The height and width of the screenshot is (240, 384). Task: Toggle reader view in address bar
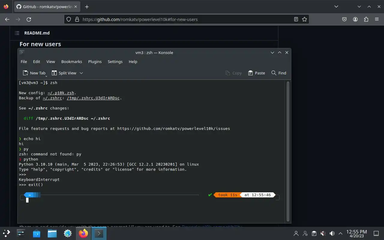click(x=296, y=19)
